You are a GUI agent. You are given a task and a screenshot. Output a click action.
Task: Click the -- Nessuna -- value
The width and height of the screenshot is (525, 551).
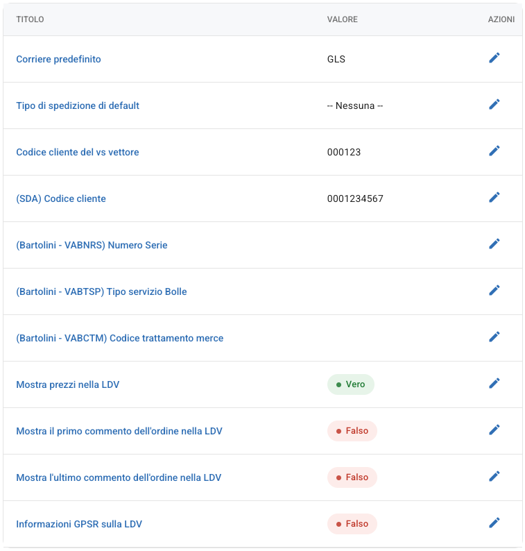355,105
